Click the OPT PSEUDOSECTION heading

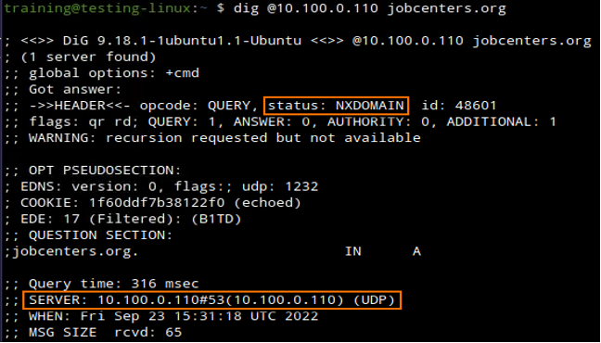tap(105, 171)
